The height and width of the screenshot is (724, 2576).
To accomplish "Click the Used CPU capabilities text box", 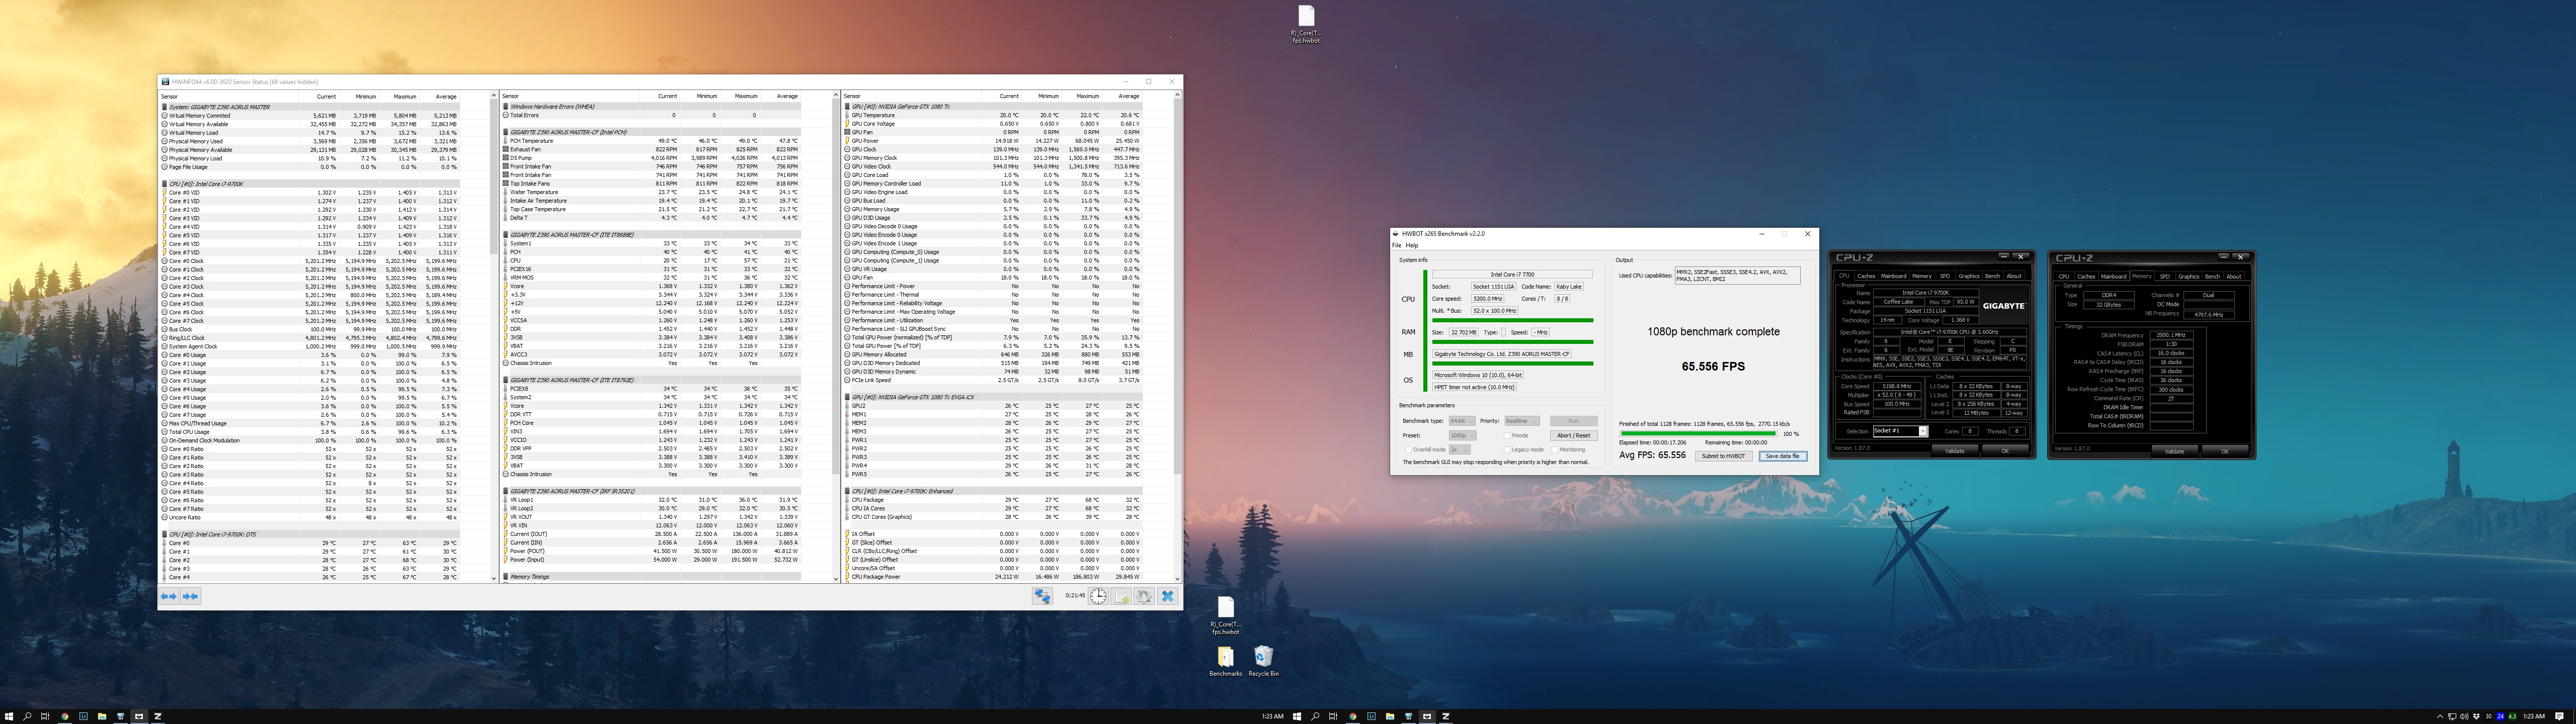I will [1738, 275].
